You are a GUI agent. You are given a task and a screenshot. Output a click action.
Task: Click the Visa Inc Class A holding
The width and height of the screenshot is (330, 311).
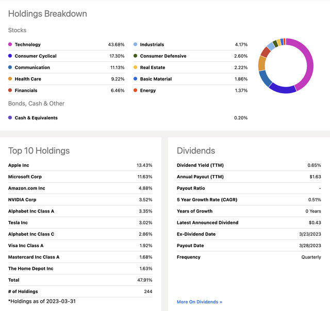[26, 246]
